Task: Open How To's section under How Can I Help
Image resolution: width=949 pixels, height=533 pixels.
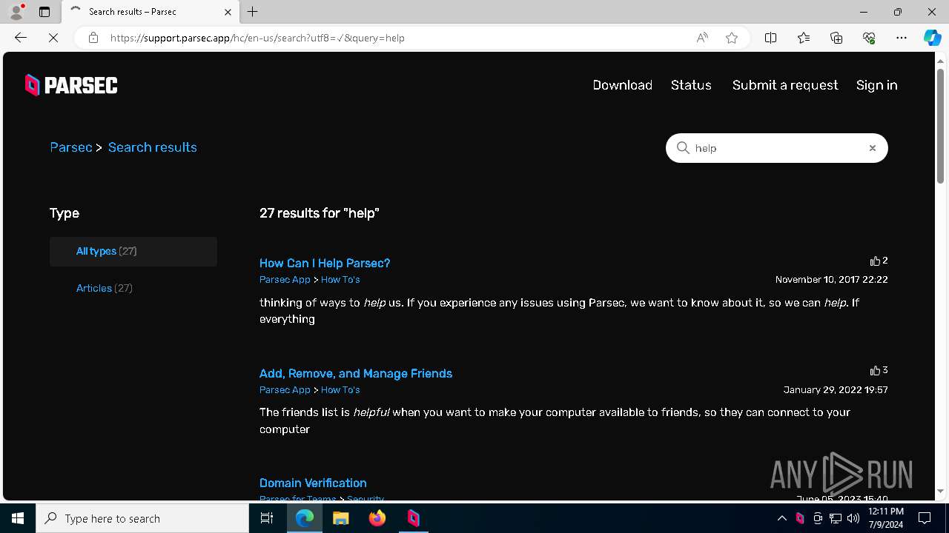Action: click(x=340, y=280)
